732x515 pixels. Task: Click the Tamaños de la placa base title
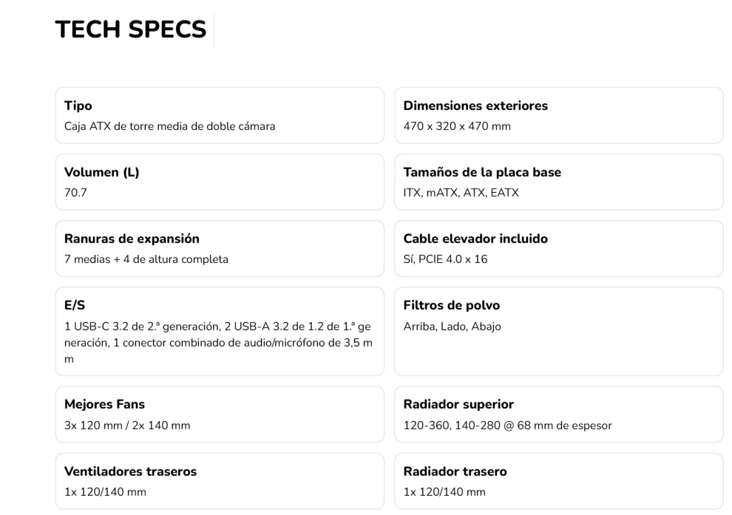pyautogui.click(x=482, y=172)
